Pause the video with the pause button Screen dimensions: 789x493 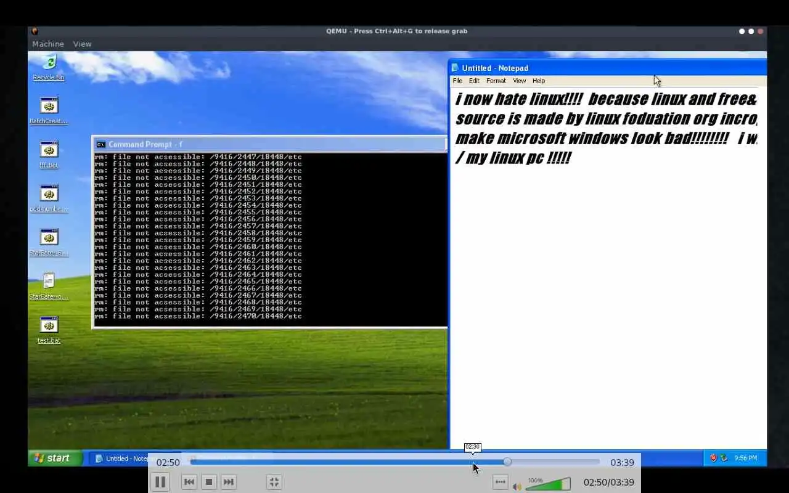click(160, 482)
